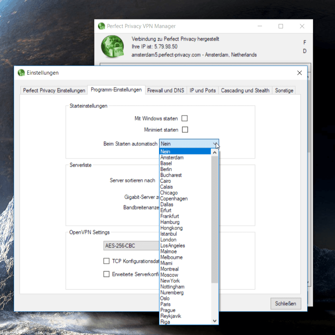Choose Miami from the server list
Viewport: 335px width, 335px height.
tap(185, 263)
